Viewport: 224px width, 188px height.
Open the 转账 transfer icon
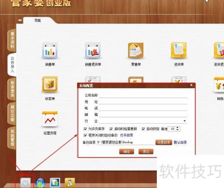(x=219, y=85)
